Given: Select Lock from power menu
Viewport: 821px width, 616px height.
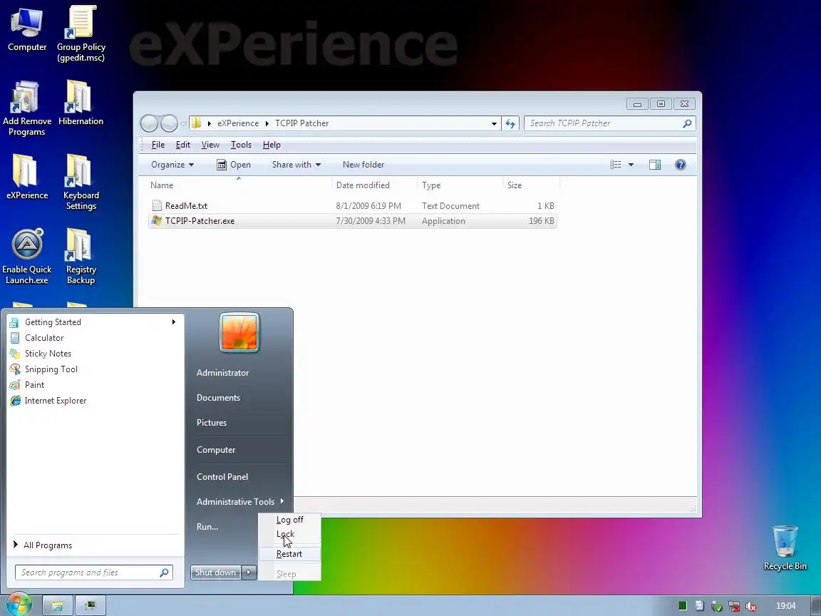Looking at the screenshot, I should (289, 534).
